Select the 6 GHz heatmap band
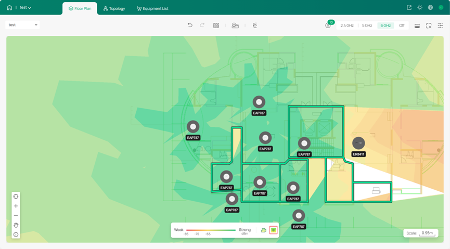450x249 pixels. [x=385, y=25]
